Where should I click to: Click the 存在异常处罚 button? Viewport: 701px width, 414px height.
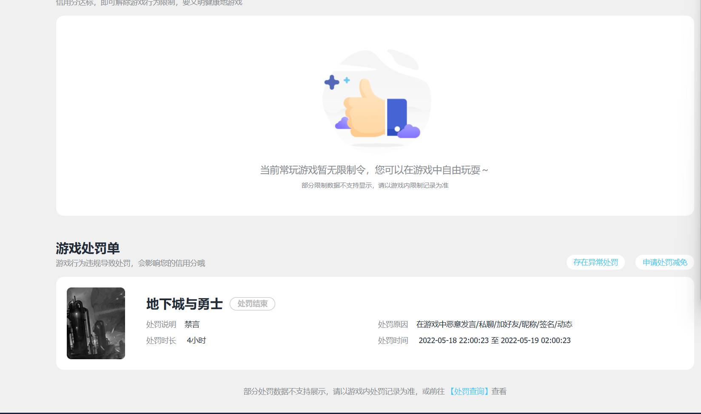595,262
